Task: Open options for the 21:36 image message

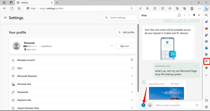Action: pyautogui.click(x=182, y=84)
